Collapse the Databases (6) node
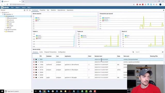 point(4,16)
